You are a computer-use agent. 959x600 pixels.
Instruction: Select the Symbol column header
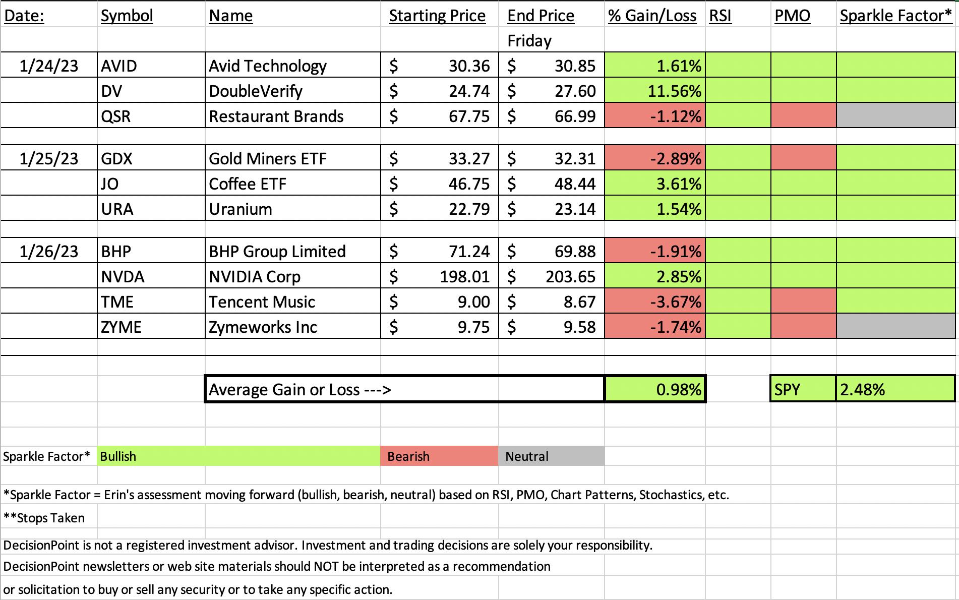[151, 15]
